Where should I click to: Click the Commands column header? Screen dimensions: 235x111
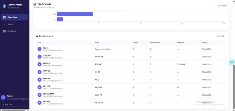pos(155,43)
